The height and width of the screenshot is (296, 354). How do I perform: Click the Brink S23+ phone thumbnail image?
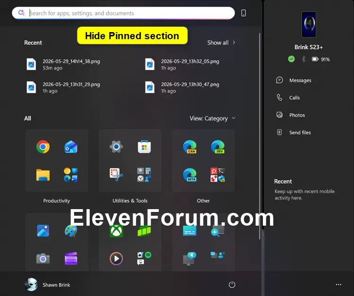tap(309, 25)
